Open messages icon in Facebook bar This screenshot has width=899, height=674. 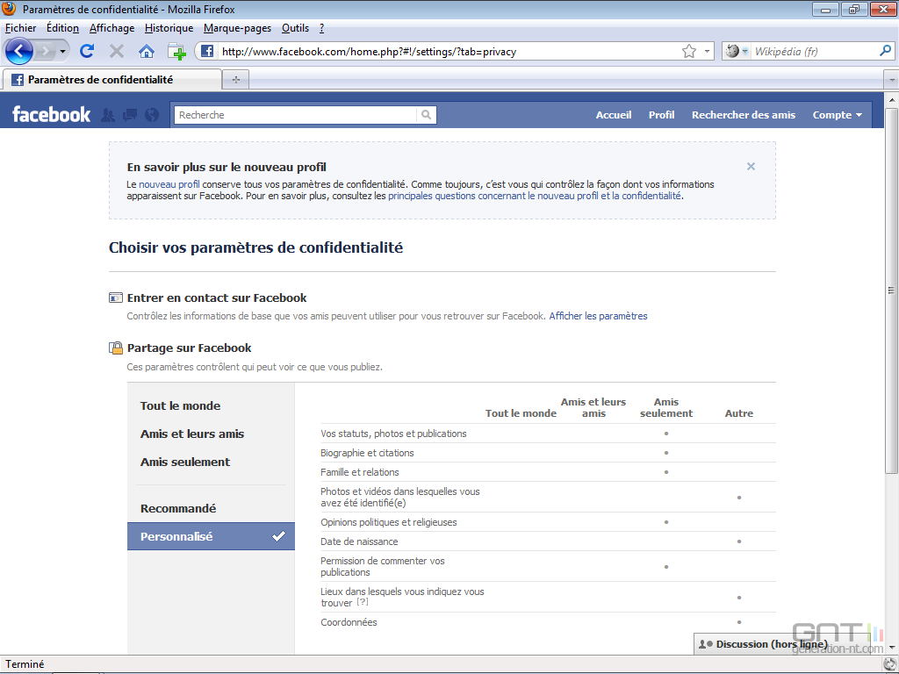tap(130, 115)
